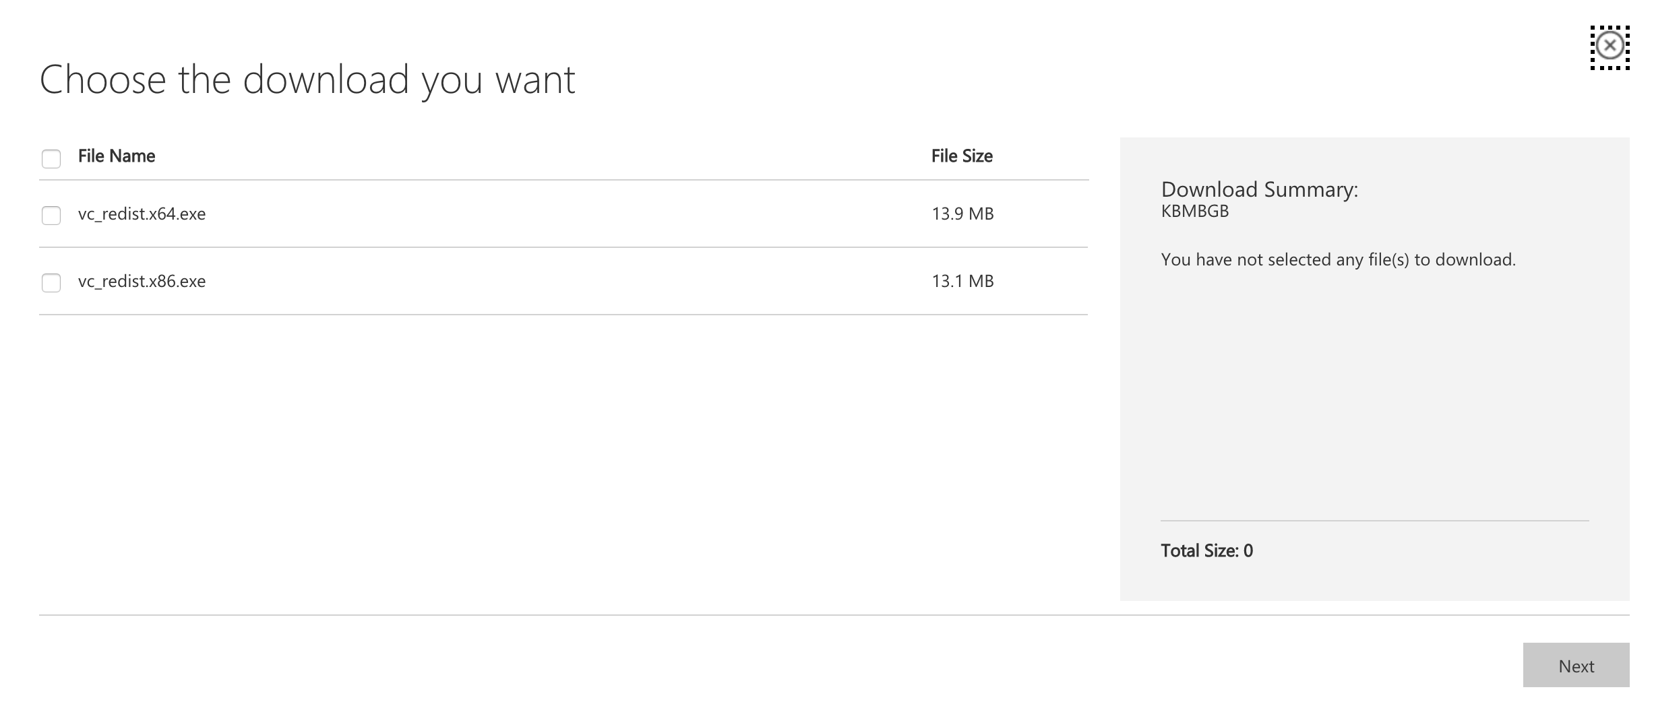Select the vc_redist.x86.exe checkbox
Screen dimensions: 1654x702
tap(51, 282)
